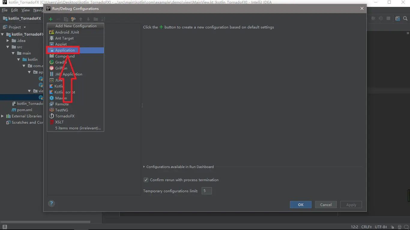Click the Move Up arrow icon
This screenshot has width=410, height=230.
tap(81, 19)
